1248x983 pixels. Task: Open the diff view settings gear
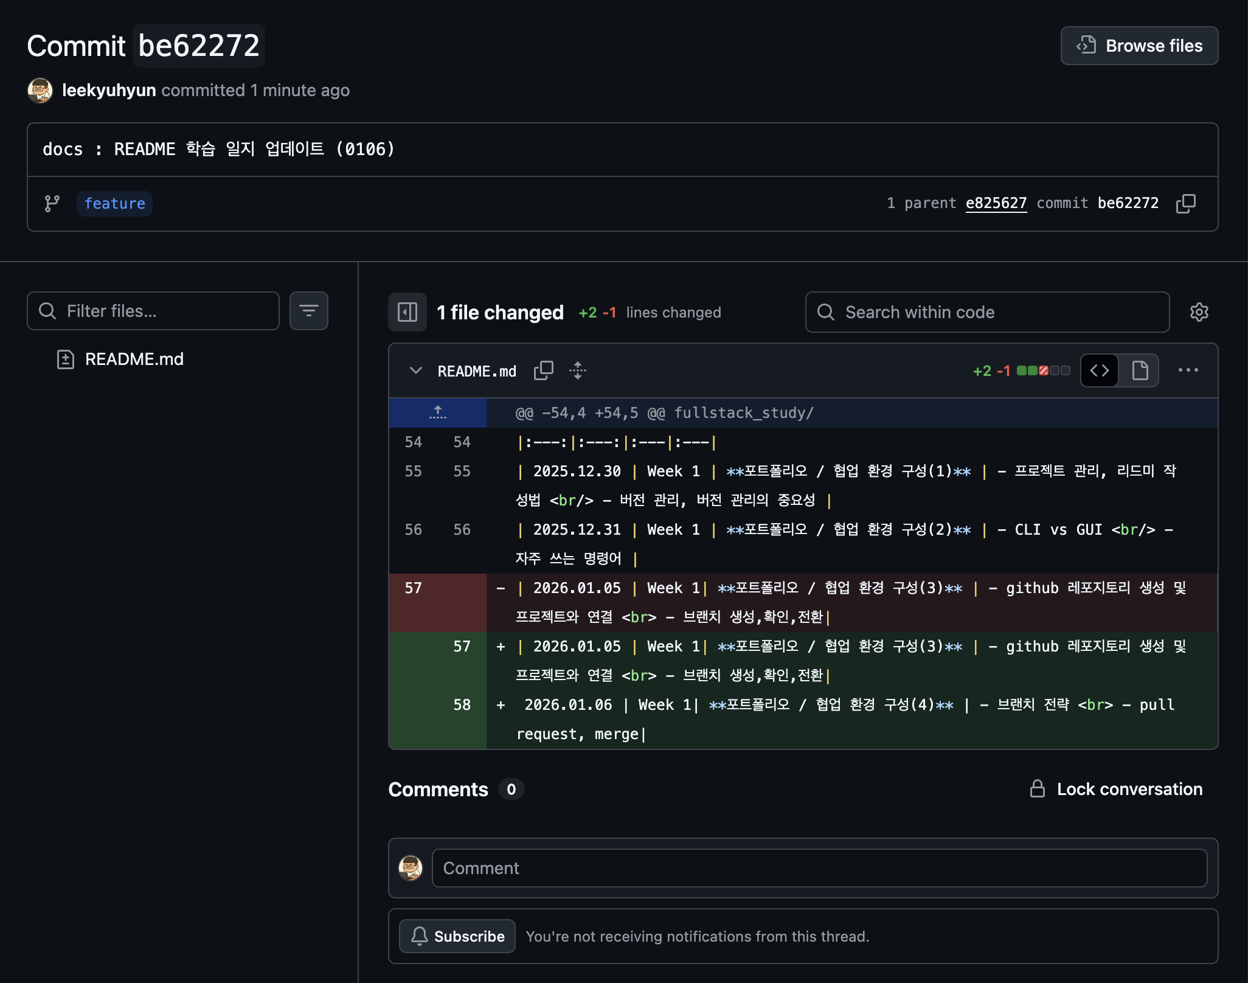click(1199, 312)
